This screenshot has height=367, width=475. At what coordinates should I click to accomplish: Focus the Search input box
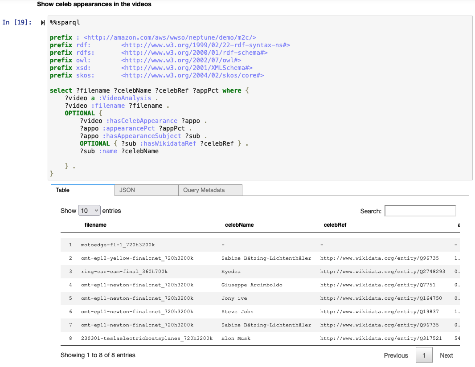pyautogui.click(x=420, y=211)
